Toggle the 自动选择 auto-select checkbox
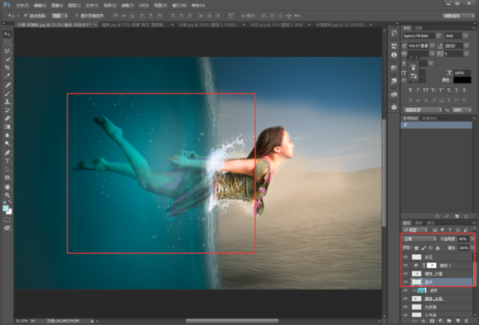 coord(26,15)
